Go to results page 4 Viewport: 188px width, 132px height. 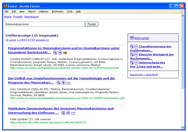[24, 40]
